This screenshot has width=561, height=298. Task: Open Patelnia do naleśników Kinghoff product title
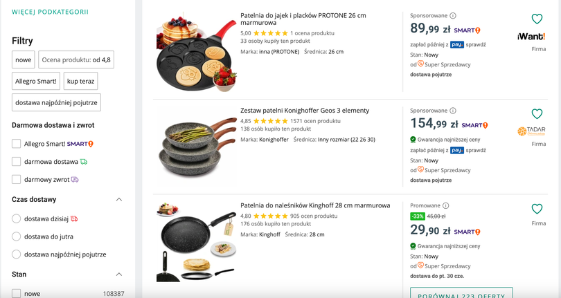click(314, 205)
